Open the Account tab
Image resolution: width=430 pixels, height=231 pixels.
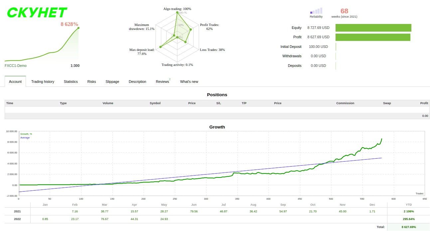[x=15, y=82]
